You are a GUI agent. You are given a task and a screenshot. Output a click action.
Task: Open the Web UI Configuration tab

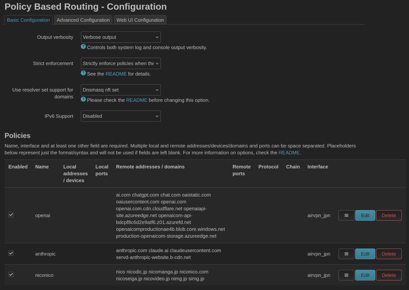(x=140, y=20)
